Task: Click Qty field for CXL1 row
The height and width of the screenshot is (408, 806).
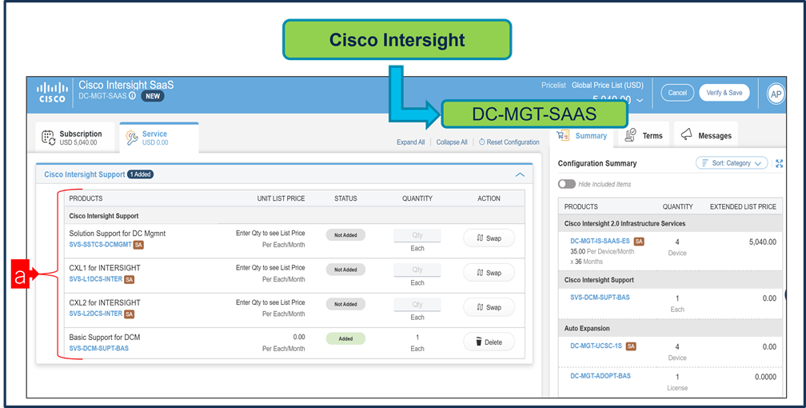Action: pyautogui.click(x=417, y=270)
